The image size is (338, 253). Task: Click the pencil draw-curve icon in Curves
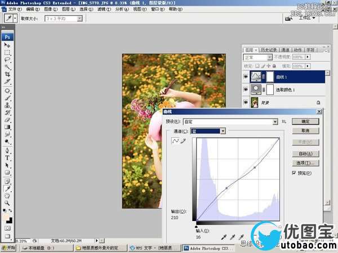tap(183, 141)
